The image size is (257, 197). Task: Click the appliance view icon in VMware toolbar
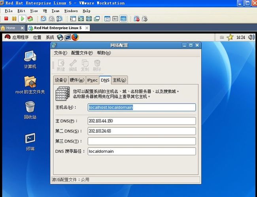(x=115, y=19)
